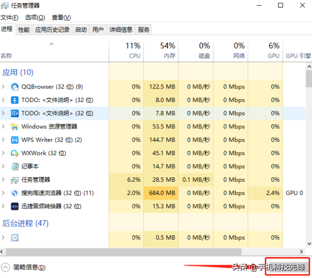Open the 查看(V) menu

(x=61, y=17)
